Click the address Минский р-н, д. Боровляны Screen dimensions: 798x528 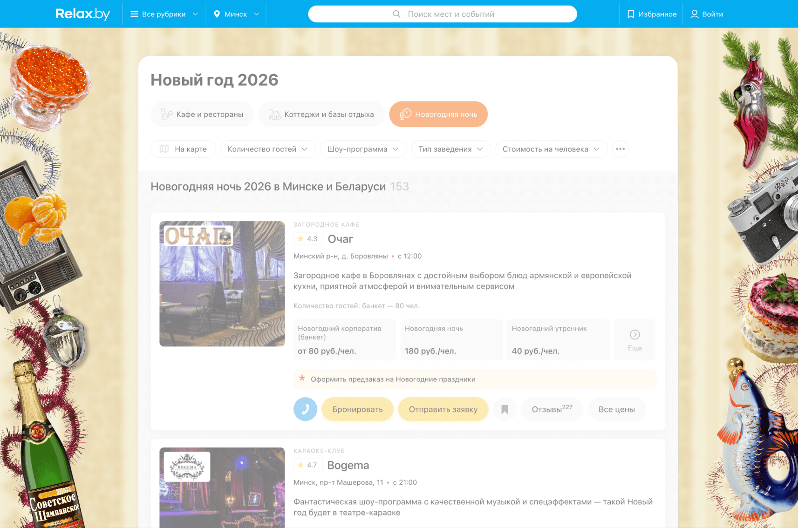tap(341, 256)
